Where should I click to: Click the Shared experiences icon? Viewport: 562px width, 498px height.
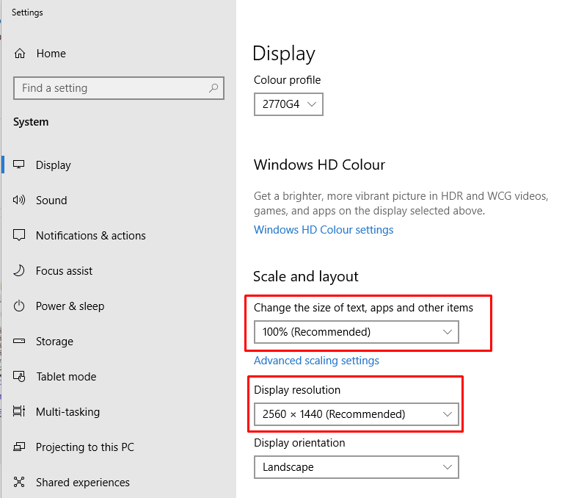(19, 482)
